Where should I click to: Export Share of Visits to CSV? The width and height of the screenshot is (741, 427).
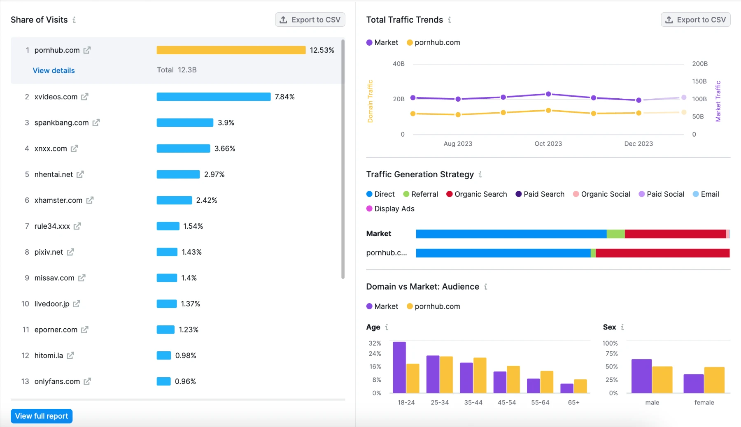310,19
